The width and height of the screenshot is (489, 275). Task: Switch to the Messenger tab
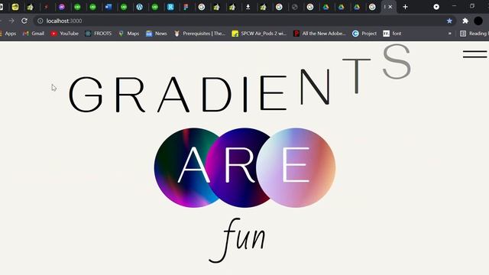(62, 7)
